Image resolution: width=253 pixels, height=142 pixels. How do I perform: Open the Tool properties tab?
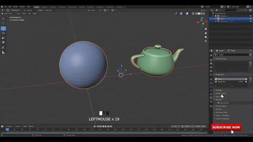(x=211, y=55)
